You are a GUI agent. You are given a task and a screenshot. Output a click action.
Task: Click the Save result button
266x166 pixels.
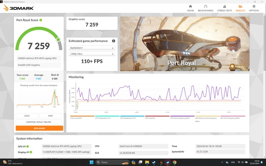click(x=50, y=116)
